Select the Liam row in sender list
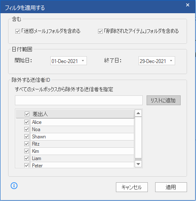 82,158
